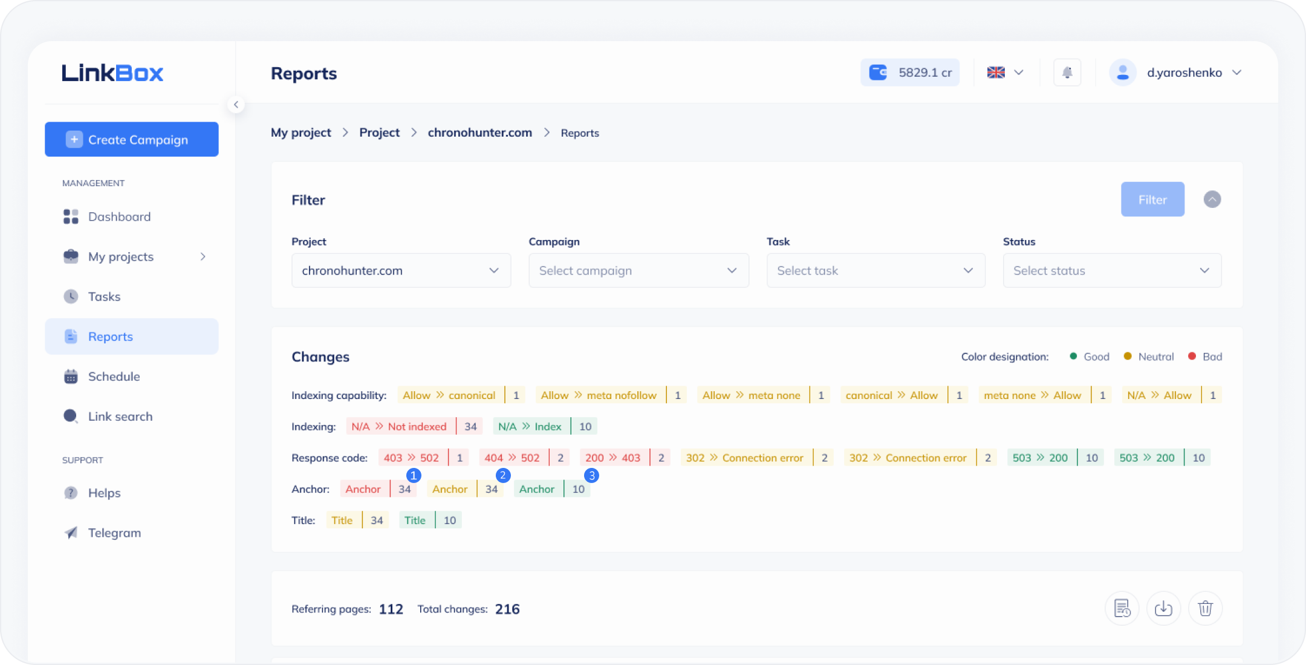Image resolution: width=1306 pixels, height=665 pixels.
Task: Click the Bad red color dot
Action: click(x=1192, y=356)
